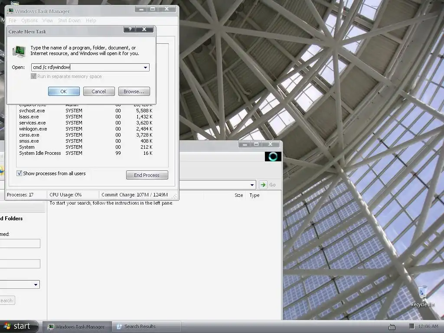The height and width of the screenshot is (333, 444).
Task: Select services.exe process row
Action: click(86, 123)
